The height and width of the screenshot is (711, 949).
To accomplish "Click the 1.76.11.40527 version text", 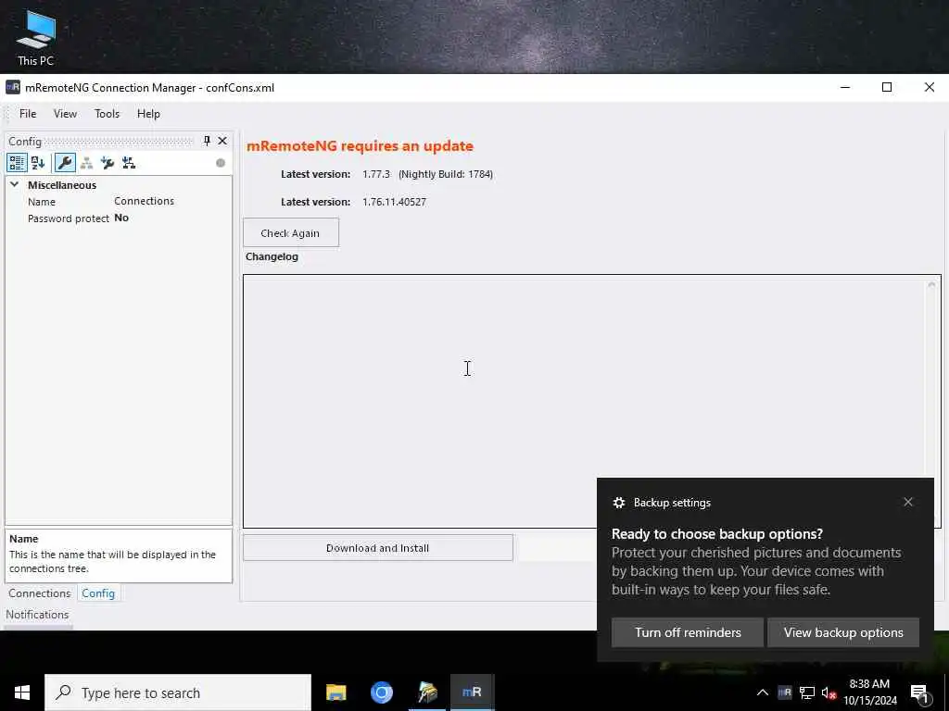I will click(394, 202).
